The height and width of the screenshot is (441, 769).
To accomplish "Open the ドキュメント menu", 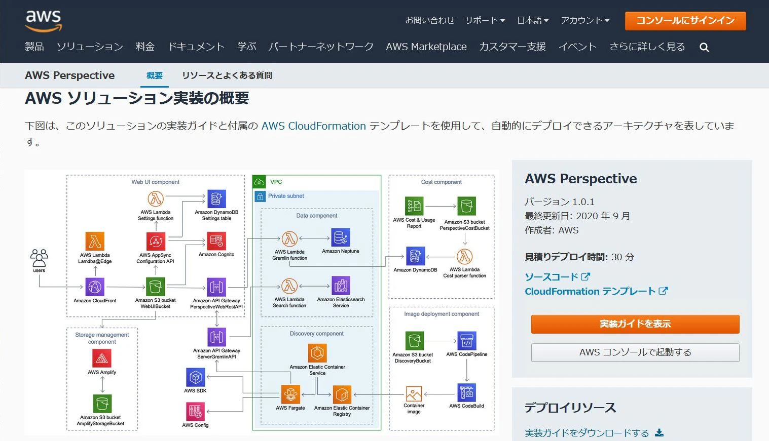I will coord(196,47).
